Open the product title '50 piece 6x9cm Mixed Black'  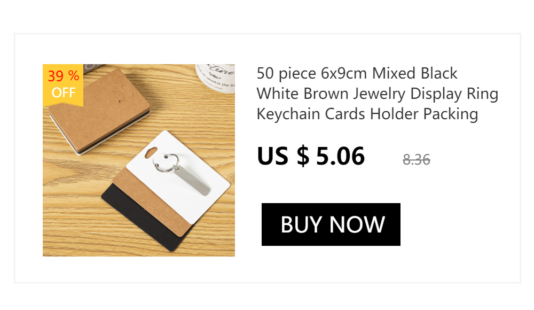click(357, 73)
